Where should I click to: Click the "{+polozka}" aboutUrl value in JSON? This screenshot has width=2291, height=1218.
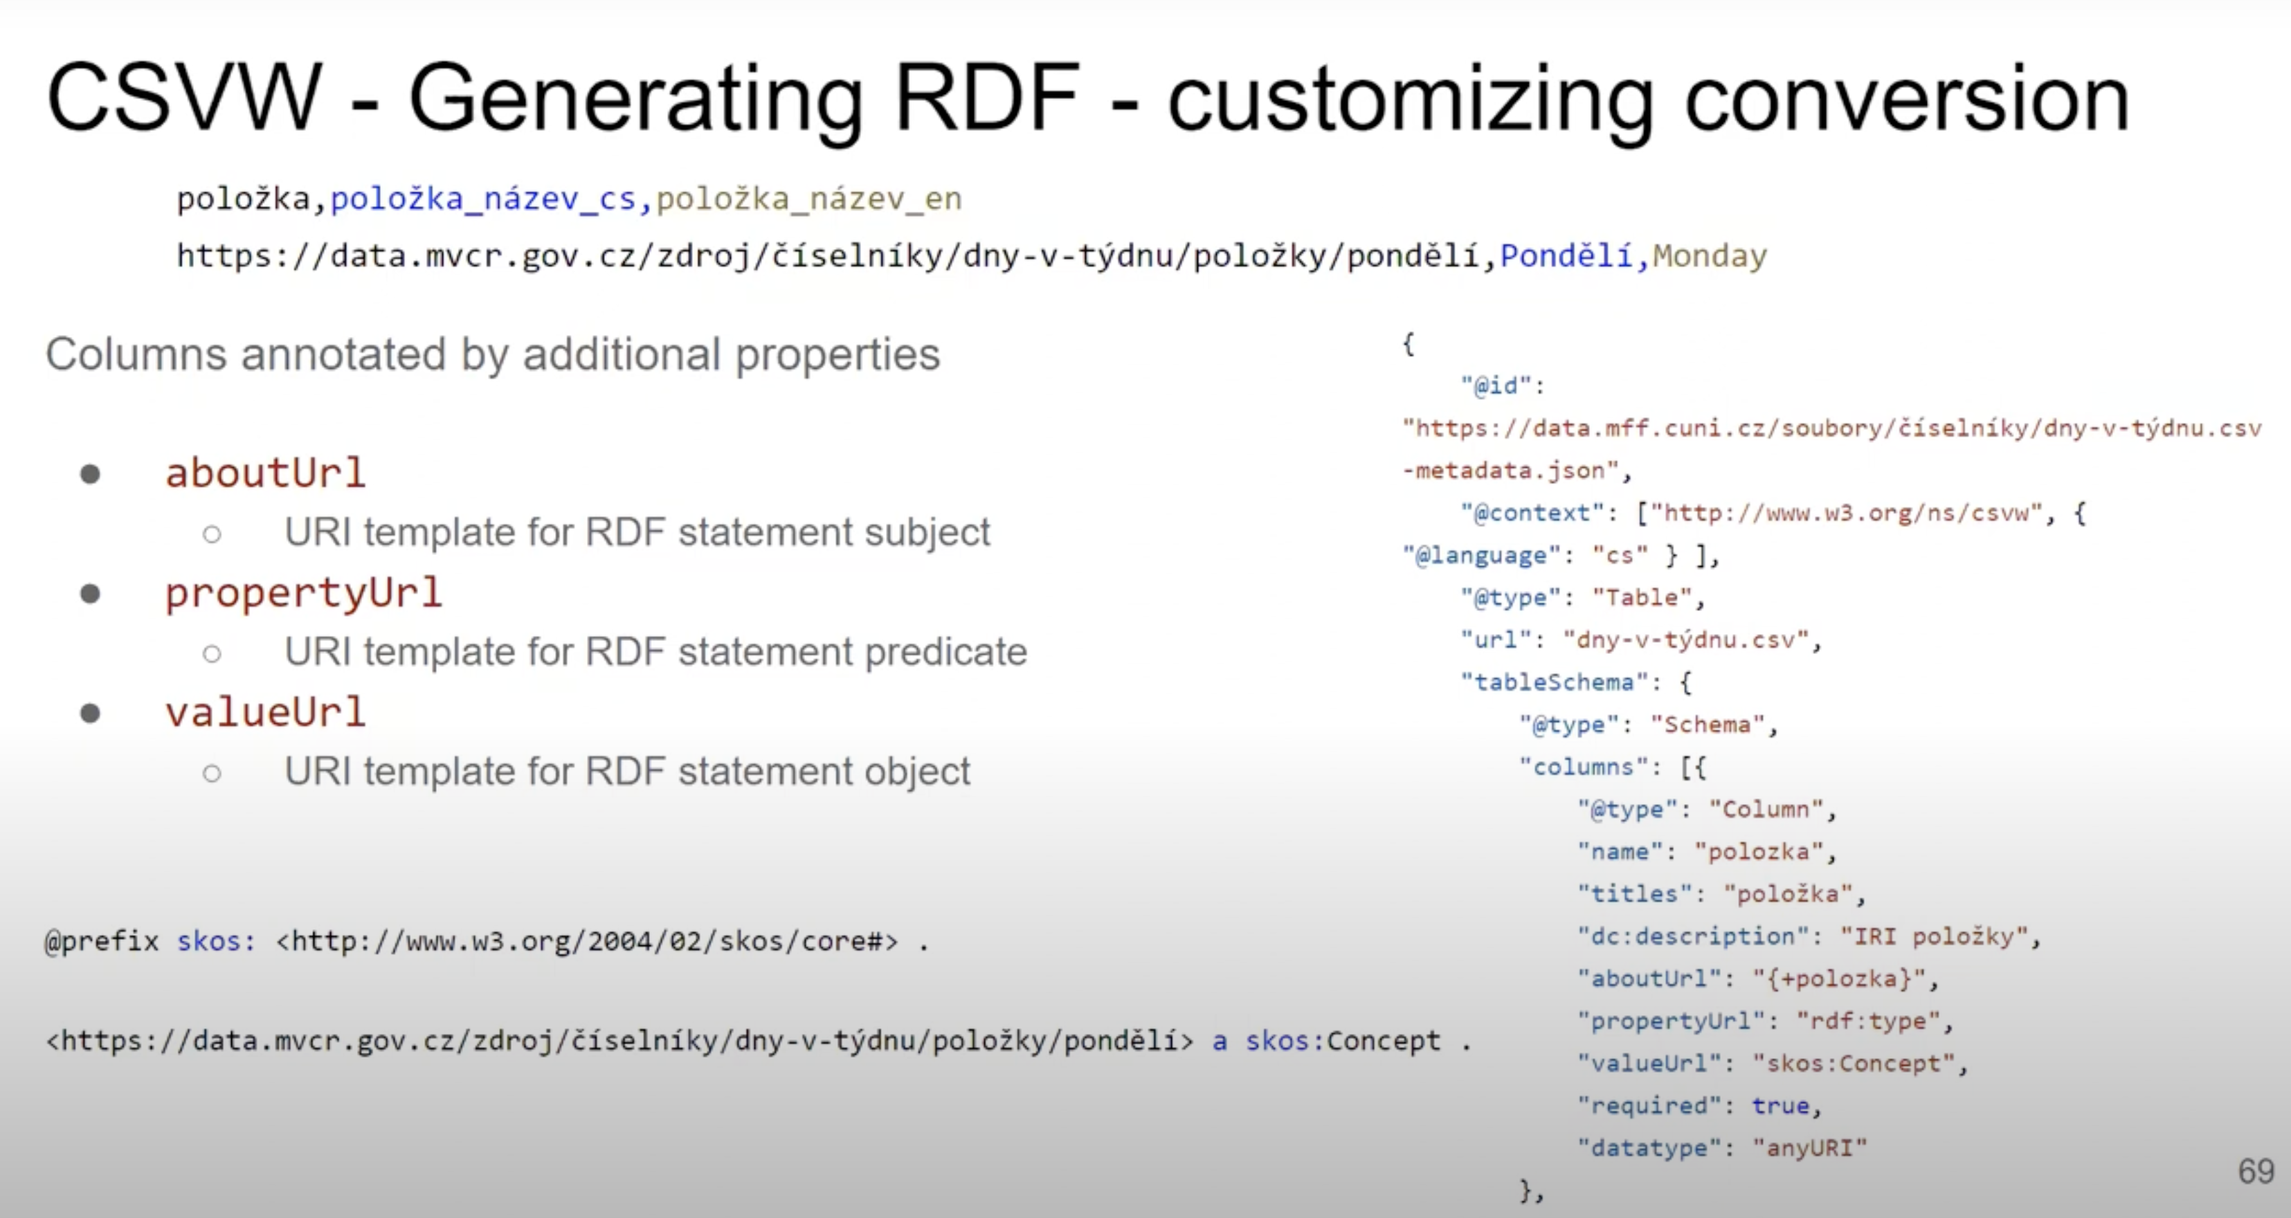tap(1838, 979)
